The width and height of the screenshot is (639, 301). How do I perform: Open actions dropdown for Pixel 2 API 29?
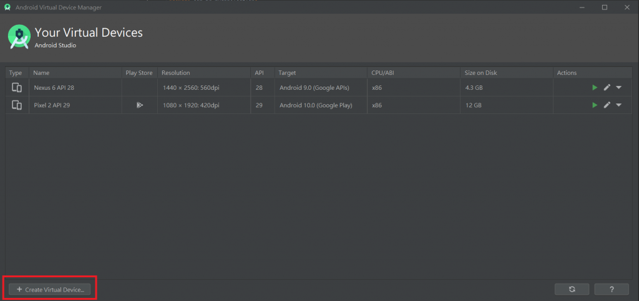point(618,105)
